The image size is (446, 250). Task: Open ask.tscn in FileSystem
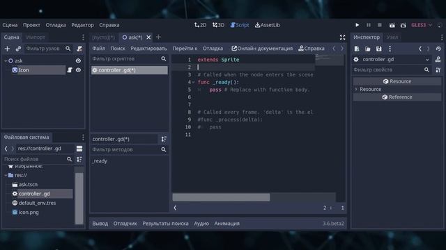28,185
